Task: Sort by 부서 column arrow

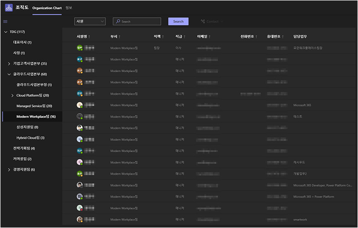Action: pyautogui.click(x=119, y=37)
